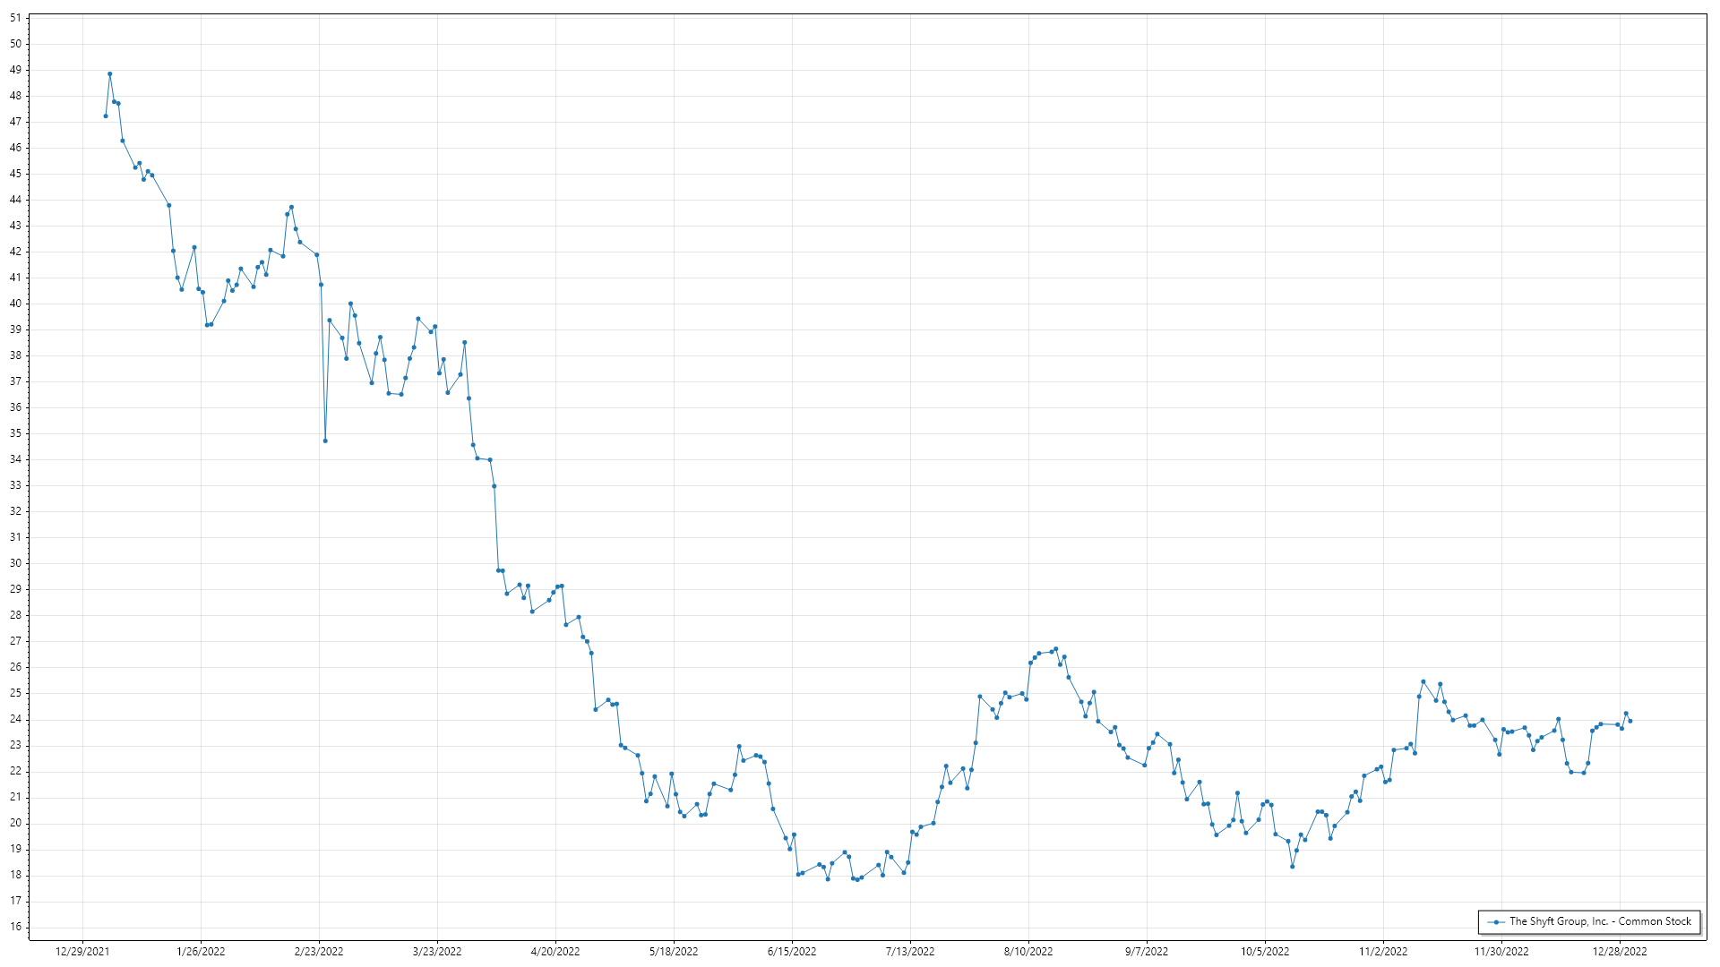
Task: Click the 11/30/2022 date axis label
Action: pyautogui.click(x=1501, y=952)
